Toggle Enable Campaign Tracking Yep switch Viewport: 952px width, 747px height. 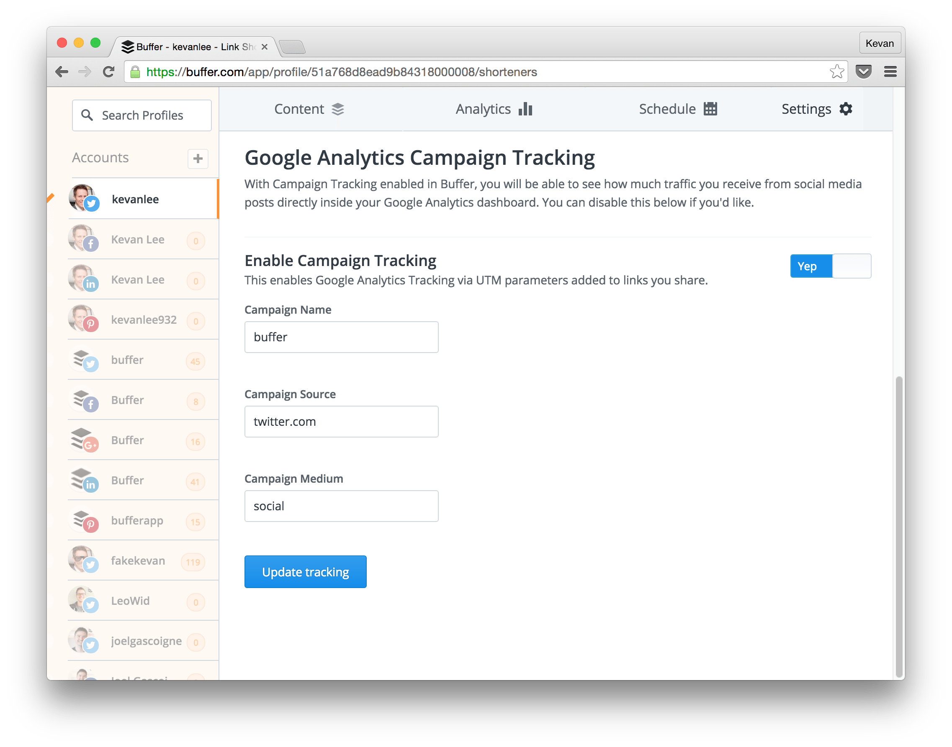pyautogui.click(x=831, y=266)
